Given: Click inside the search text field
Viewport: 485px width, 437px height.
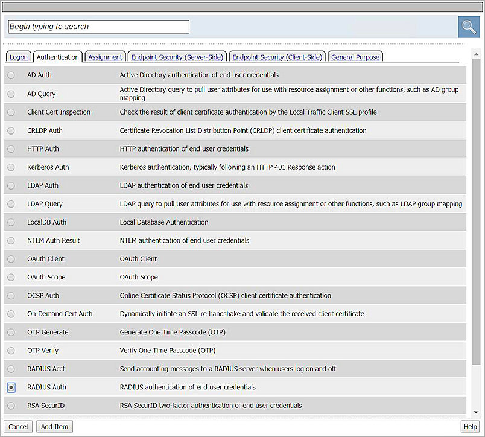Looking at the screenshot, I should point(98,27).
